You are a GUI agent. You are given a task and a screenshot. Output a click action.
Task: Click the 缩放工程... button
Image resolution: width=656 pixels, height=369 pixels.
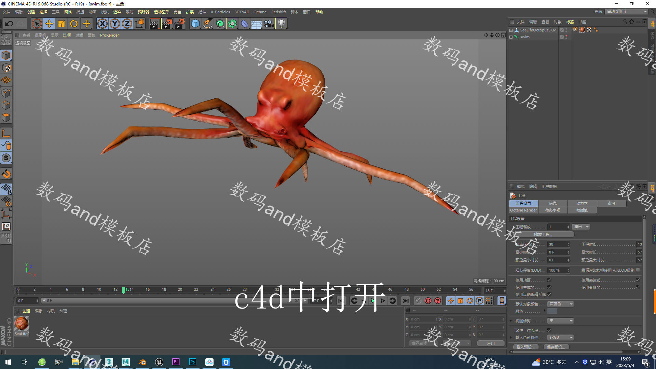[543, 234]
